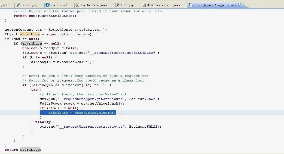Click the 'ctx.put(..., Boolean.FALSE);' line

pos(100,127)
